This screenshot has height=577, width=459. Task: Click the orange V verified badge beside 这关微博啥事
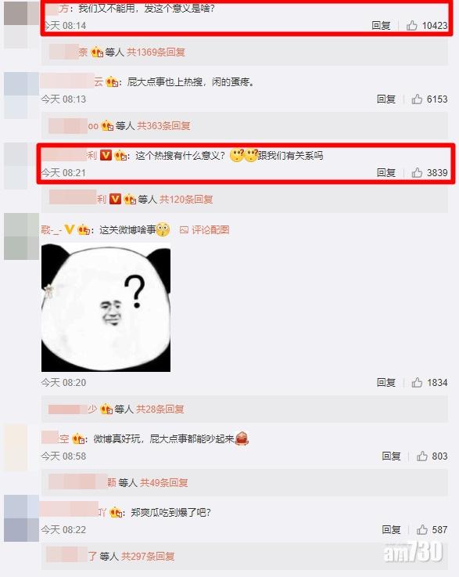[x=69, y=230]
